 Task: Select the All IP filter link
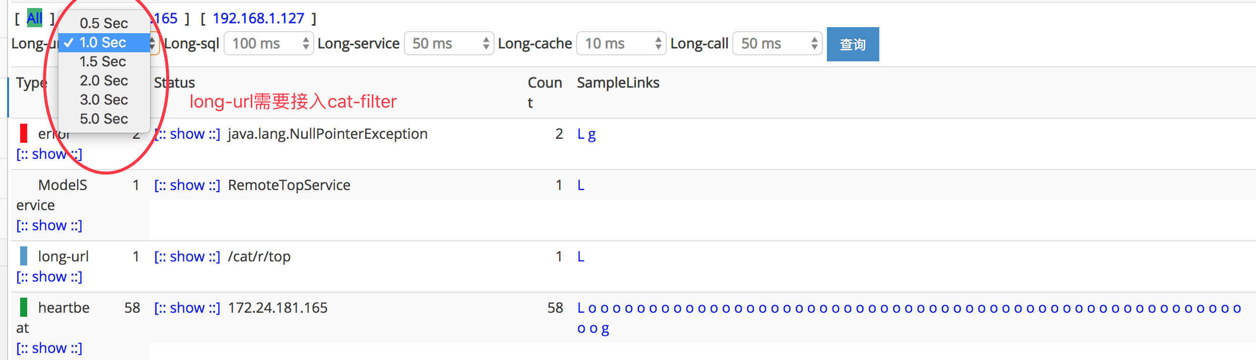coord(34,19)
